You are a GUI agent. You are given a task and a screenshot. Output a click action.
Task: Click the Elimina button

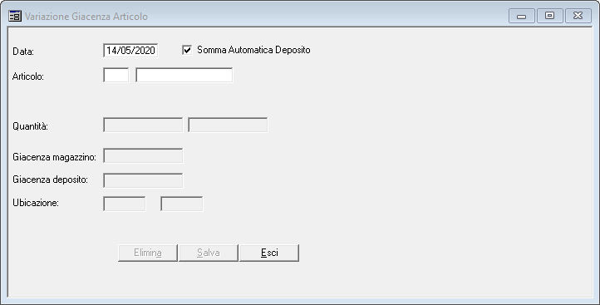[148, 253]
